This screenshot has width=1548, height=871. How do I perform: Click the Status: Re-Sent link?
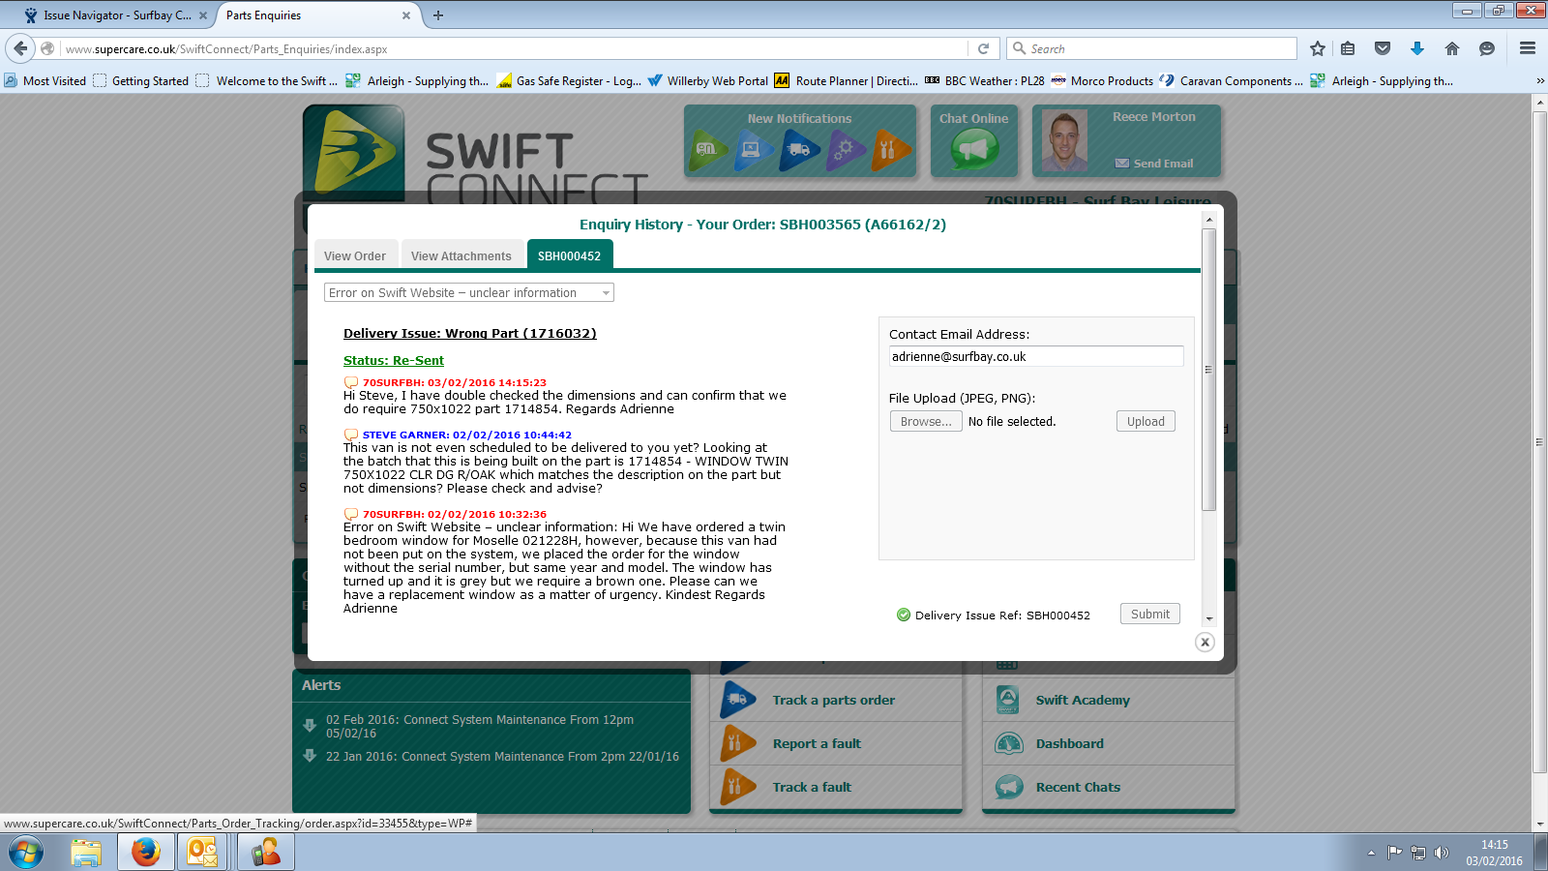point(394,360)
